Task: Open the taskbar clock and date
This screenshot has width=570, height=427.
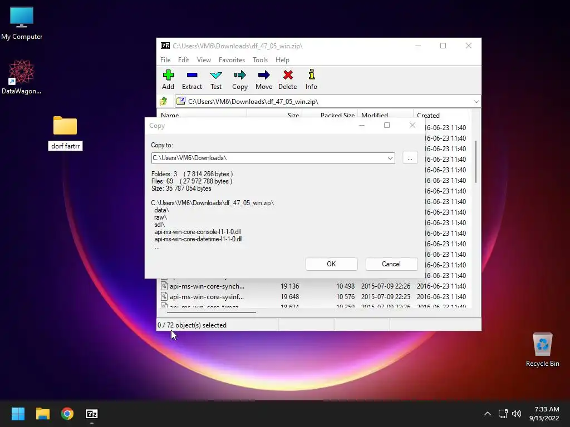Action: point(544,414)
